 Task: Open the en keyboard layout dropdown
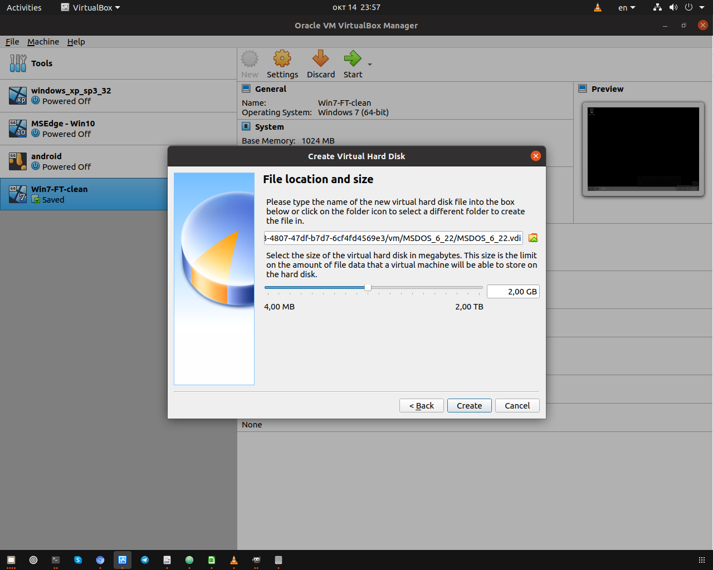pos(627,7)
